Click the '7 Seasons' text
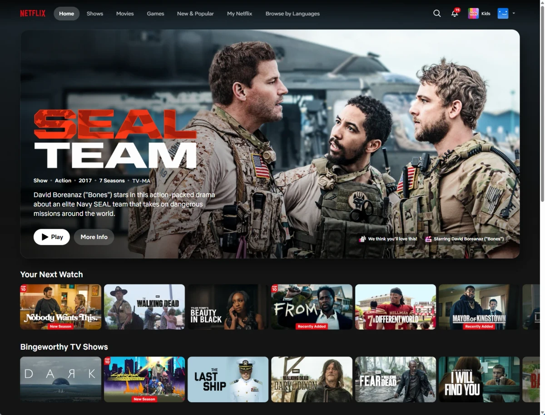Viewport: 545px width, 415px height. [x=112, y=181]
